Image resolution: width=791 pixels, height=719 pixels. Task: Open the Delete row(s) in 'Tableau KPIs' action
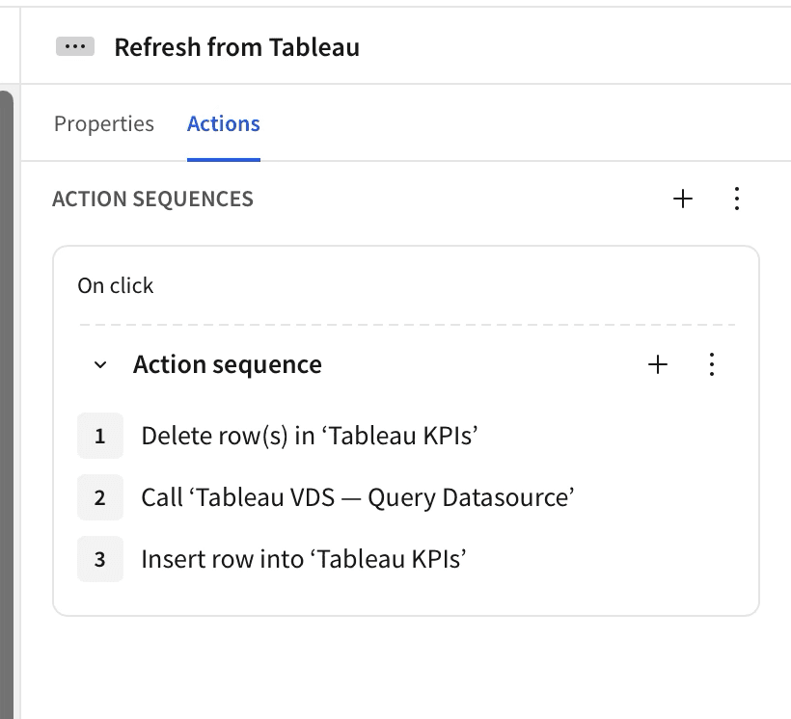click(x=310, y=436)
